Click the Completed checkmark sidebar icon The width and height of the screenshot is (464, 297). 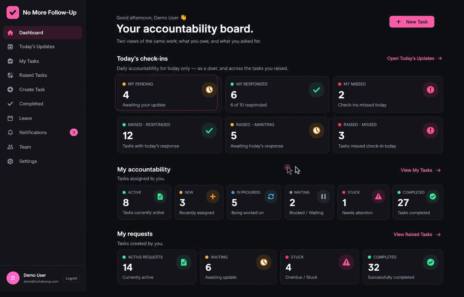(10, 104)
